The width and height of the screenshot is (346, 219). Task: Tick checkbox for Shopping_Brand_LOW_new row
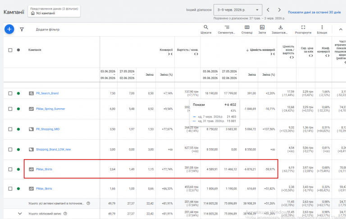[10, 150]
